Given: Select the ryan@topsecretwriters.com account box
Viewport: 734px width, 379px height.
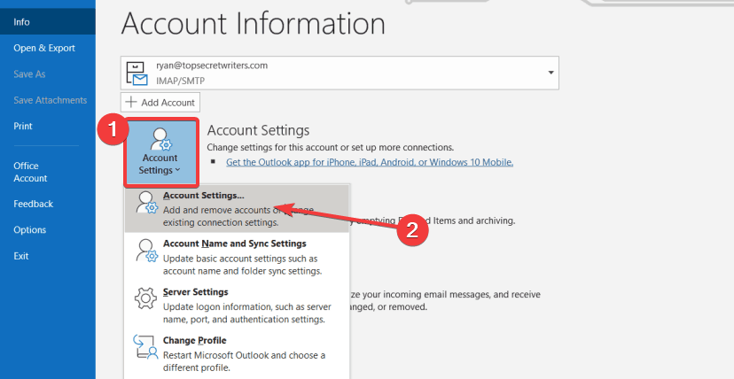Looking at the screenshot, I should pos(340,73).
